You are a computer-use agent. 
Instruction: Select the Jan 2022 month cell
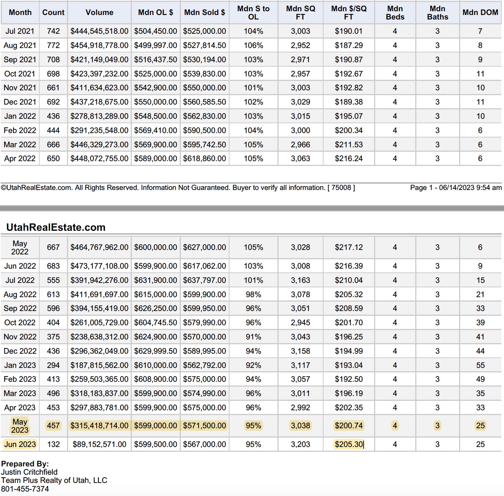click(20, 116)
